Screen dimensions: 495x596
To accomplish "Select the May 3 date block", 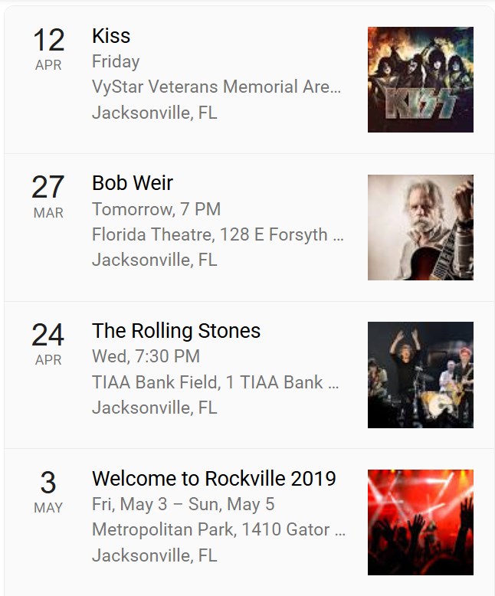I will tap(48, 492).
